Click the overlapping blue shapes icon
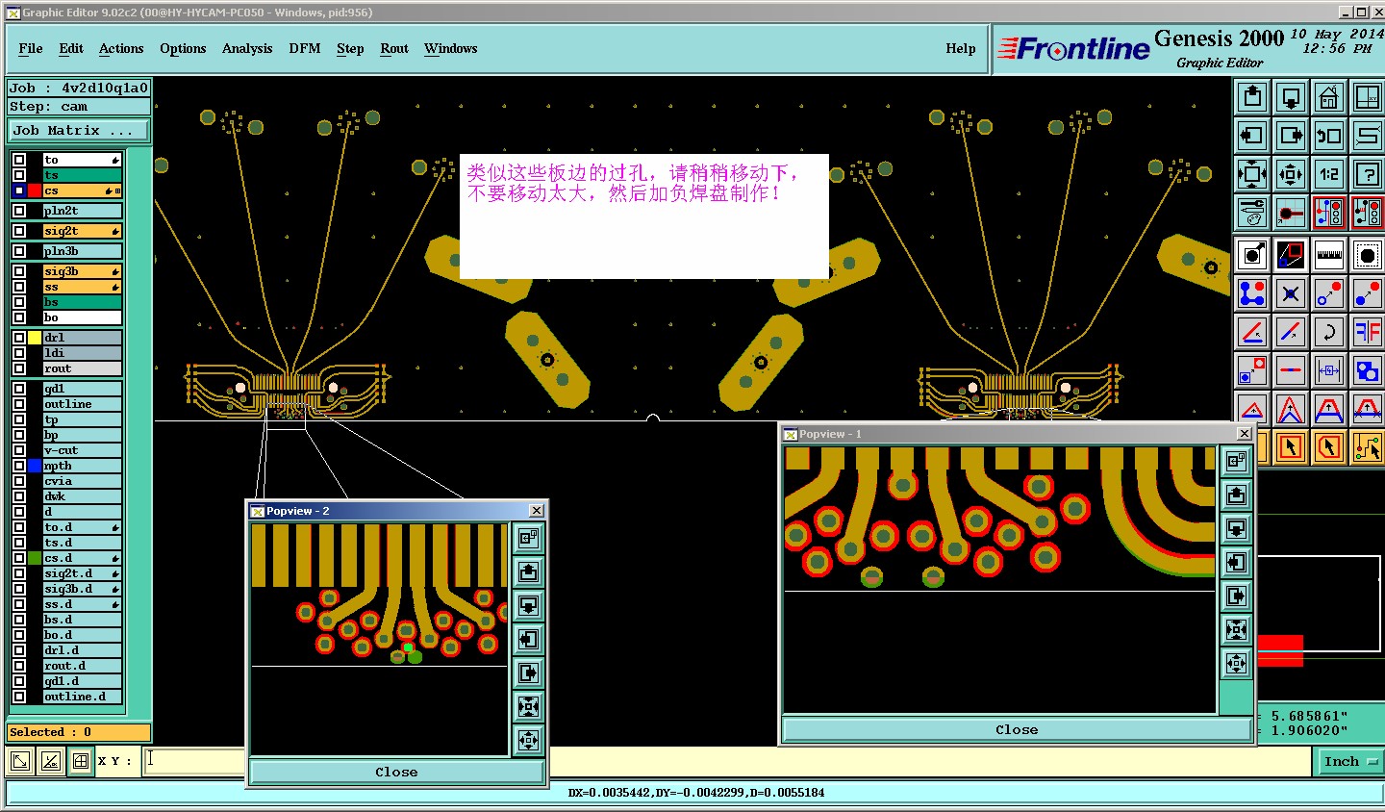This screenshot has width=1385, height=812. (x=1368, y=370)
